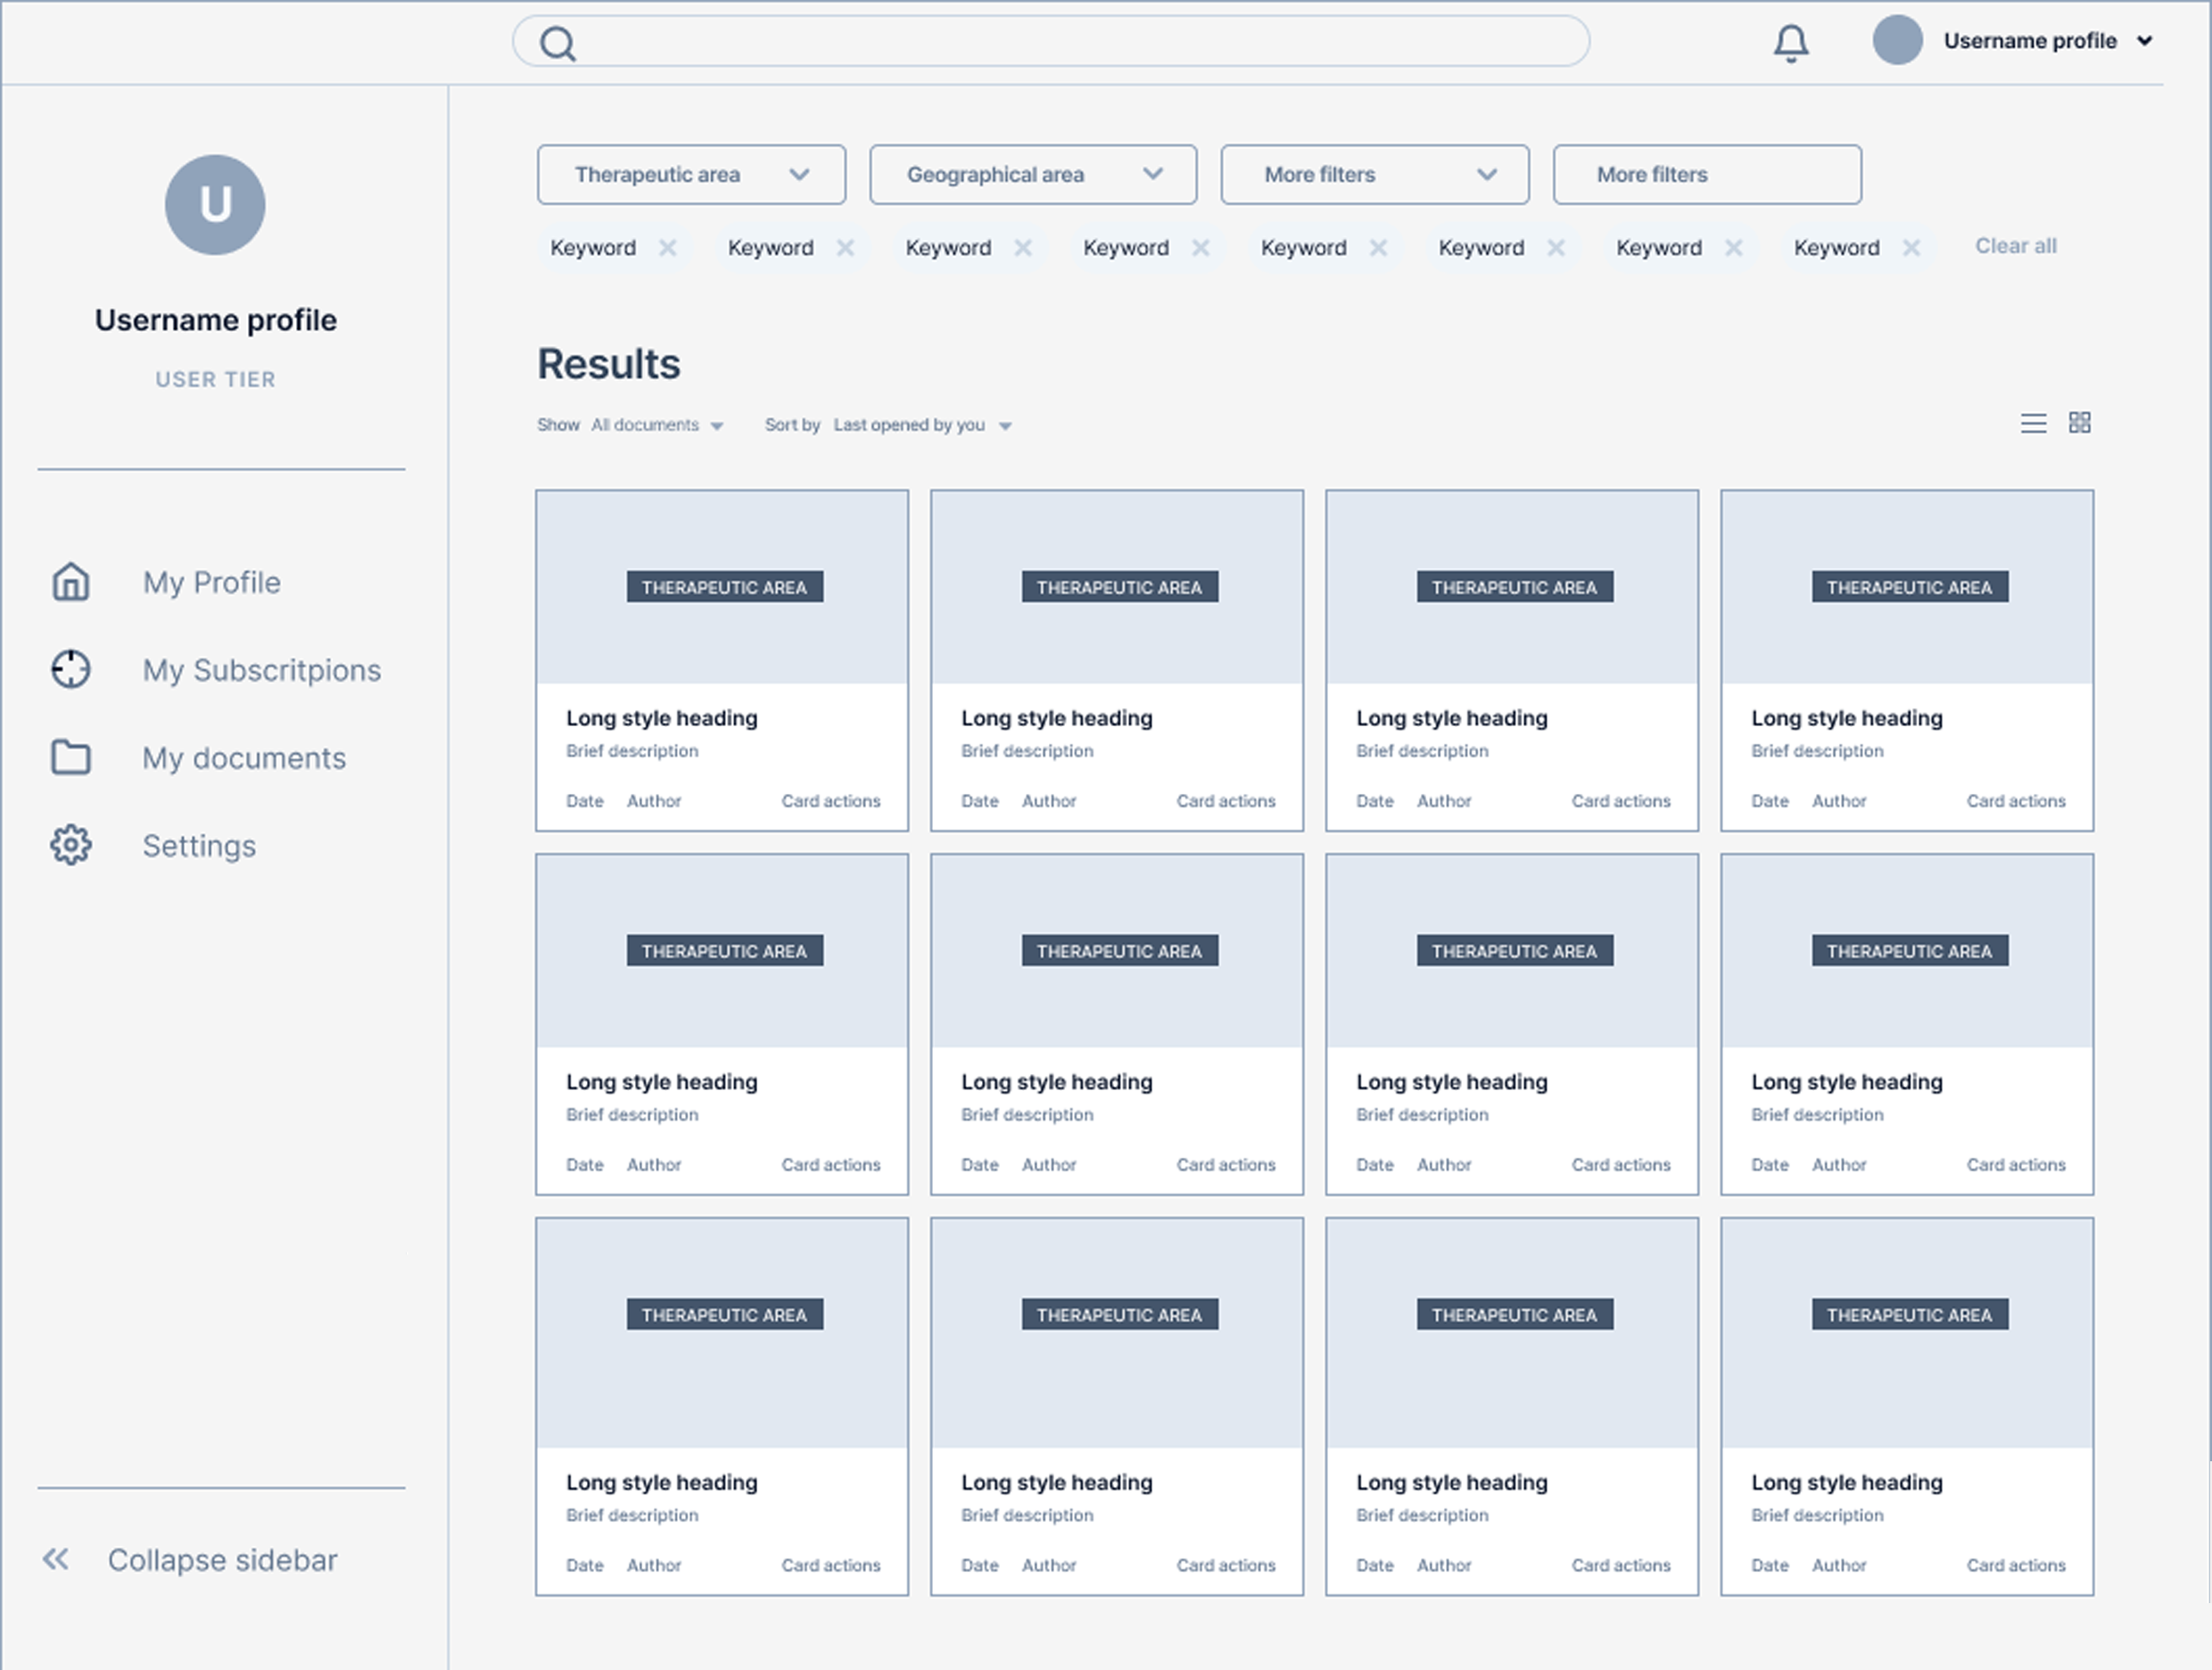Click the top bar Username profile label

[x=2030, y=41]
